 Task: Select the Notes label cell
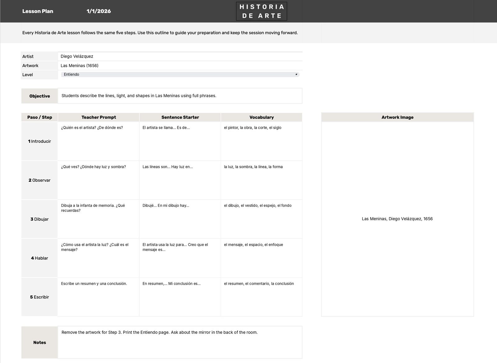point(39,342)
